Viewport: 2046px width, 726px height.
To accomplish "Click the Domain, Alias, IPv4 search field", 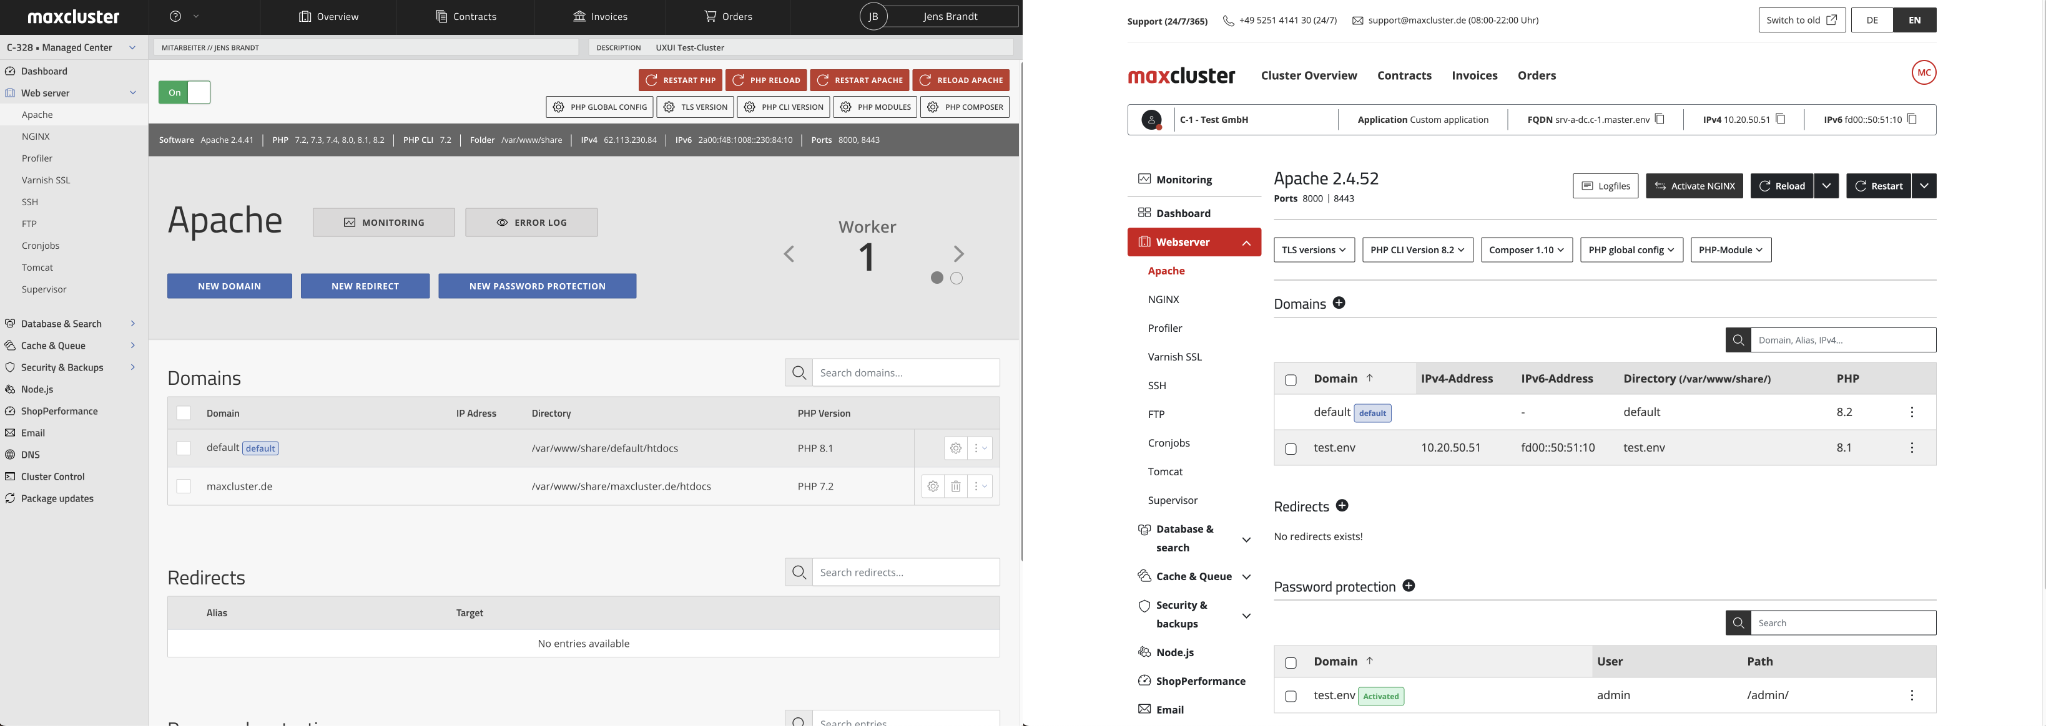I will tap(1844, 341).
